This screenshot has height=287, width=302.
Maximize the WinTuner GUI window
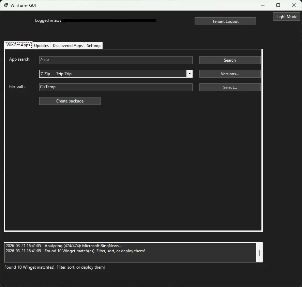pos(278,5)
